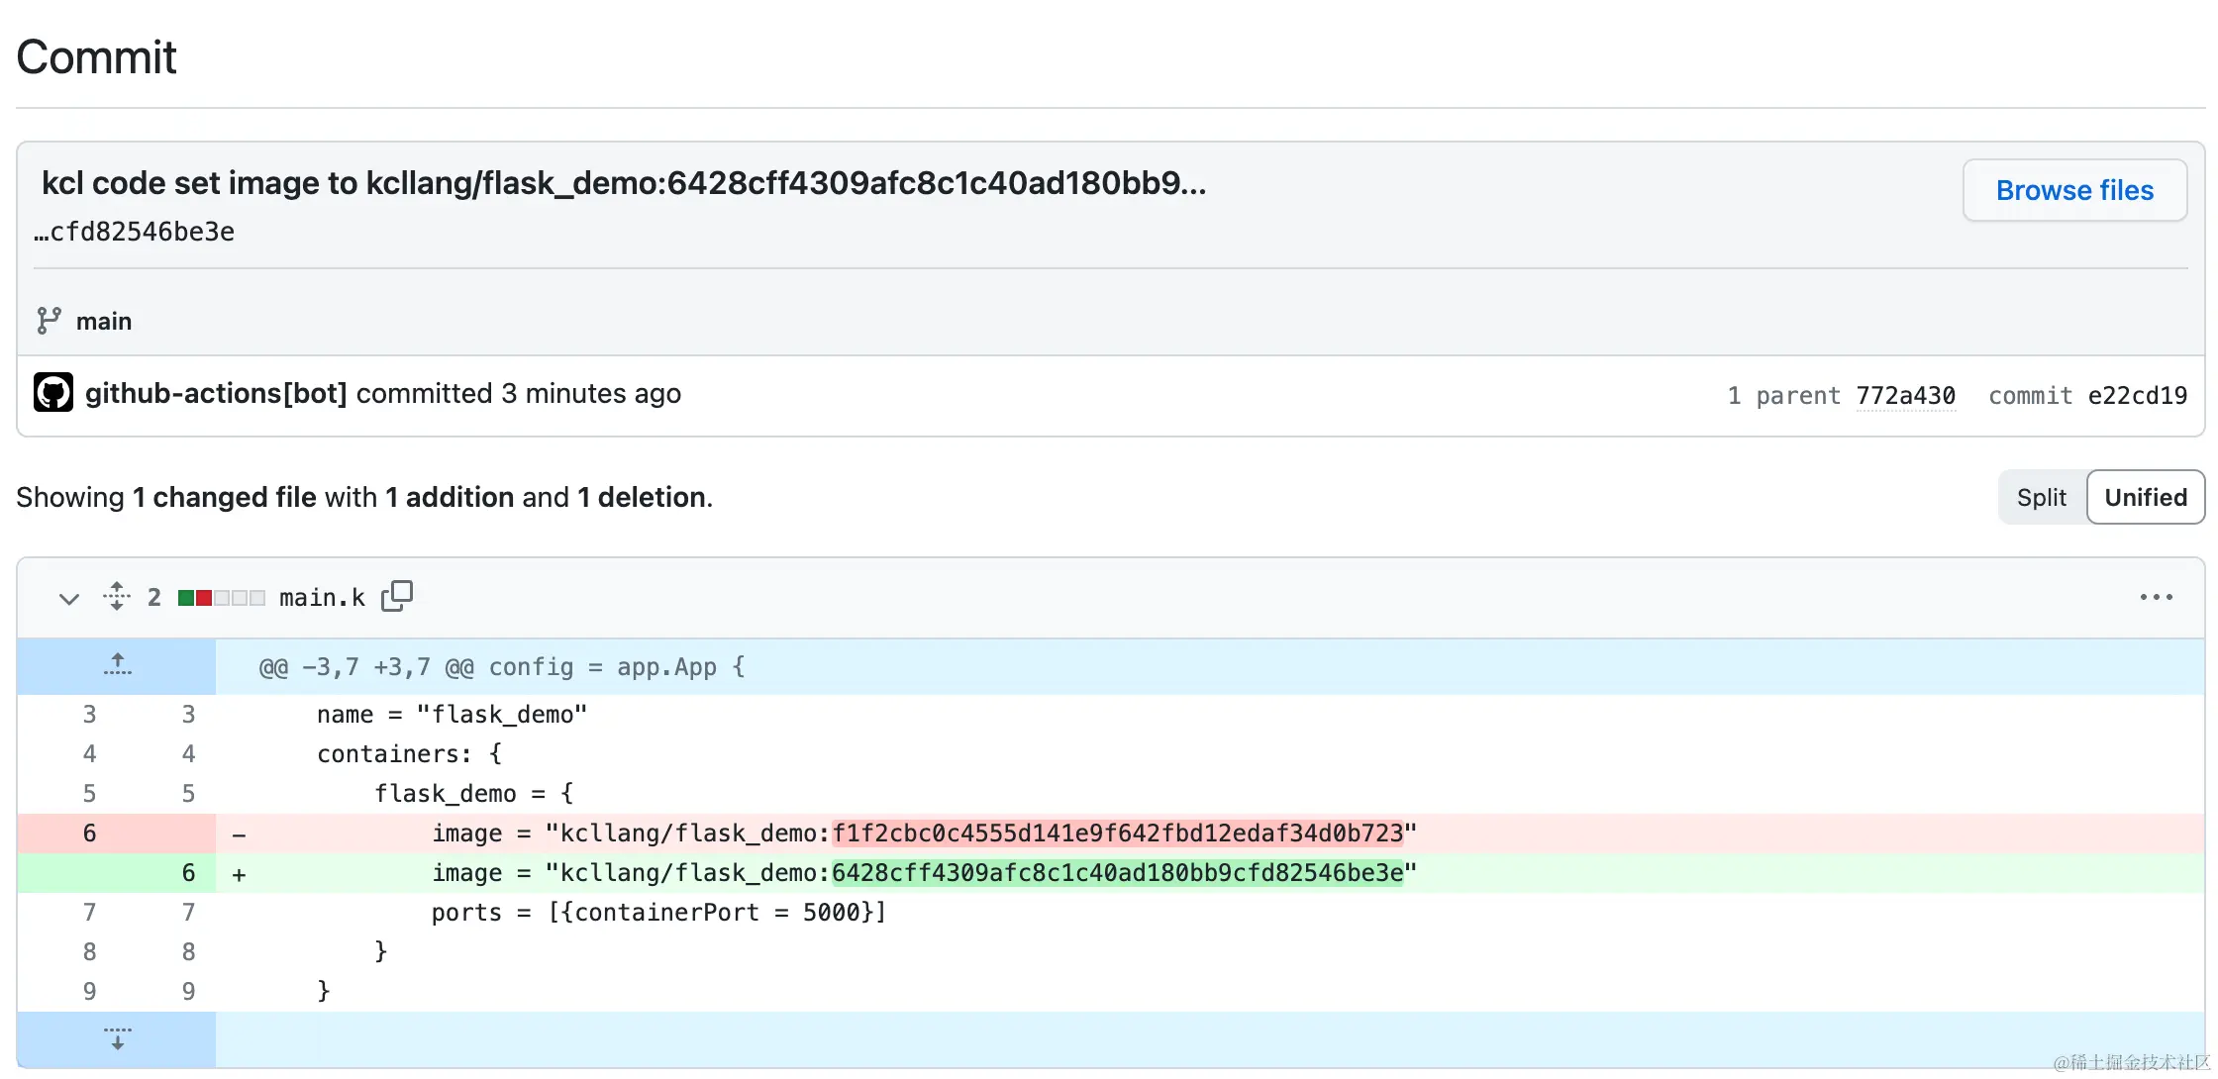Expand all lines icon beside main.k
This screenshot has width=2218, height=1079.
[117, 596]
